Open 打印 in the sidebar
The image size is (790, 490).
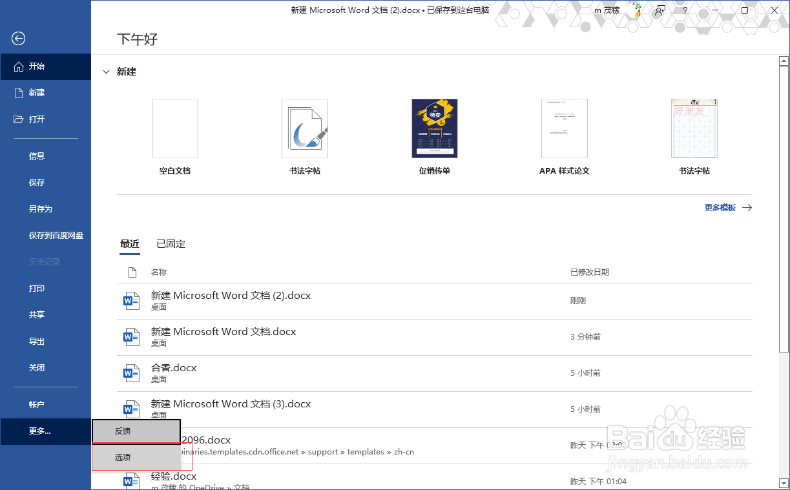pyautogui.click(x=37, y=289)
